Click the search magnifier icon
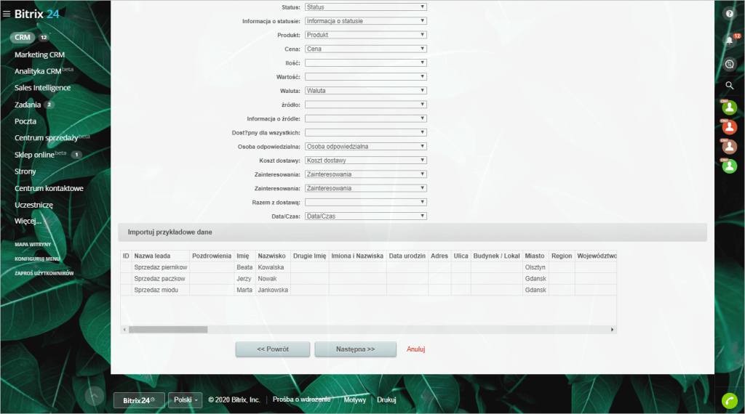This screenshot has width=745, height=414. (x=730, y=85)
